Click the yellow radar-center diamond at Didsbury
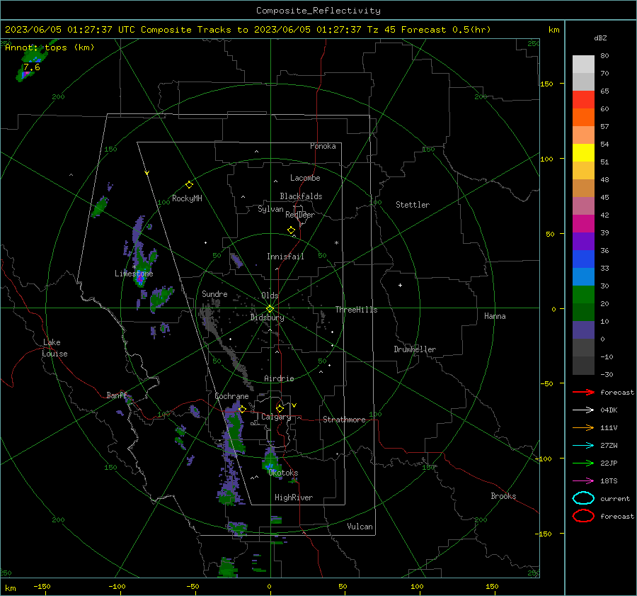 pyautogui.click(x=270, y=309)
